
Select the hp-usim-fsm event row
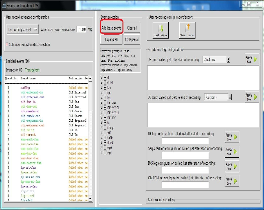[x=47, y=186]
